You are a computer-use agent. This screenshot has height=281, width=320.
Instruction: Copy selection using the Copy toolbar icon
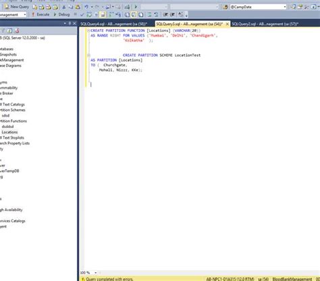click(71, 7)
